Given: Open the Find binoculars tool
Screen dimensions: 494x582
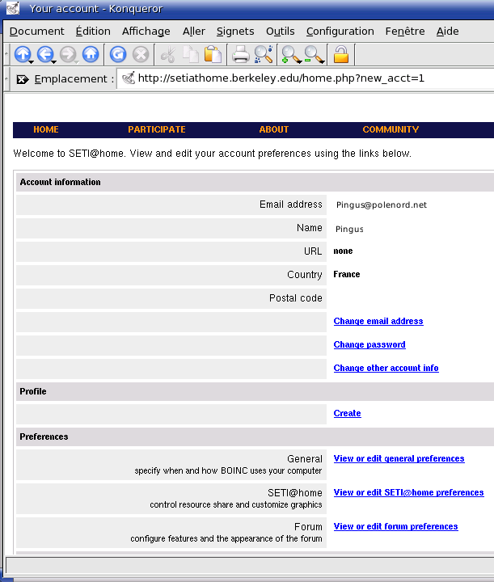Looking at the screenshot, I should coord(264,55).
